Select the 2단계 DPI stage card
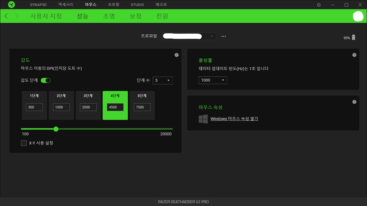This screenshot has width=367, height=206. point(61,105)
